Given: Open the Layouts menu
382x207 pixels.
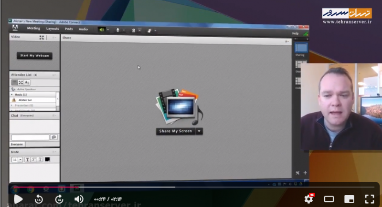Looking at the screenshot, I should click(x=53, y=29).
